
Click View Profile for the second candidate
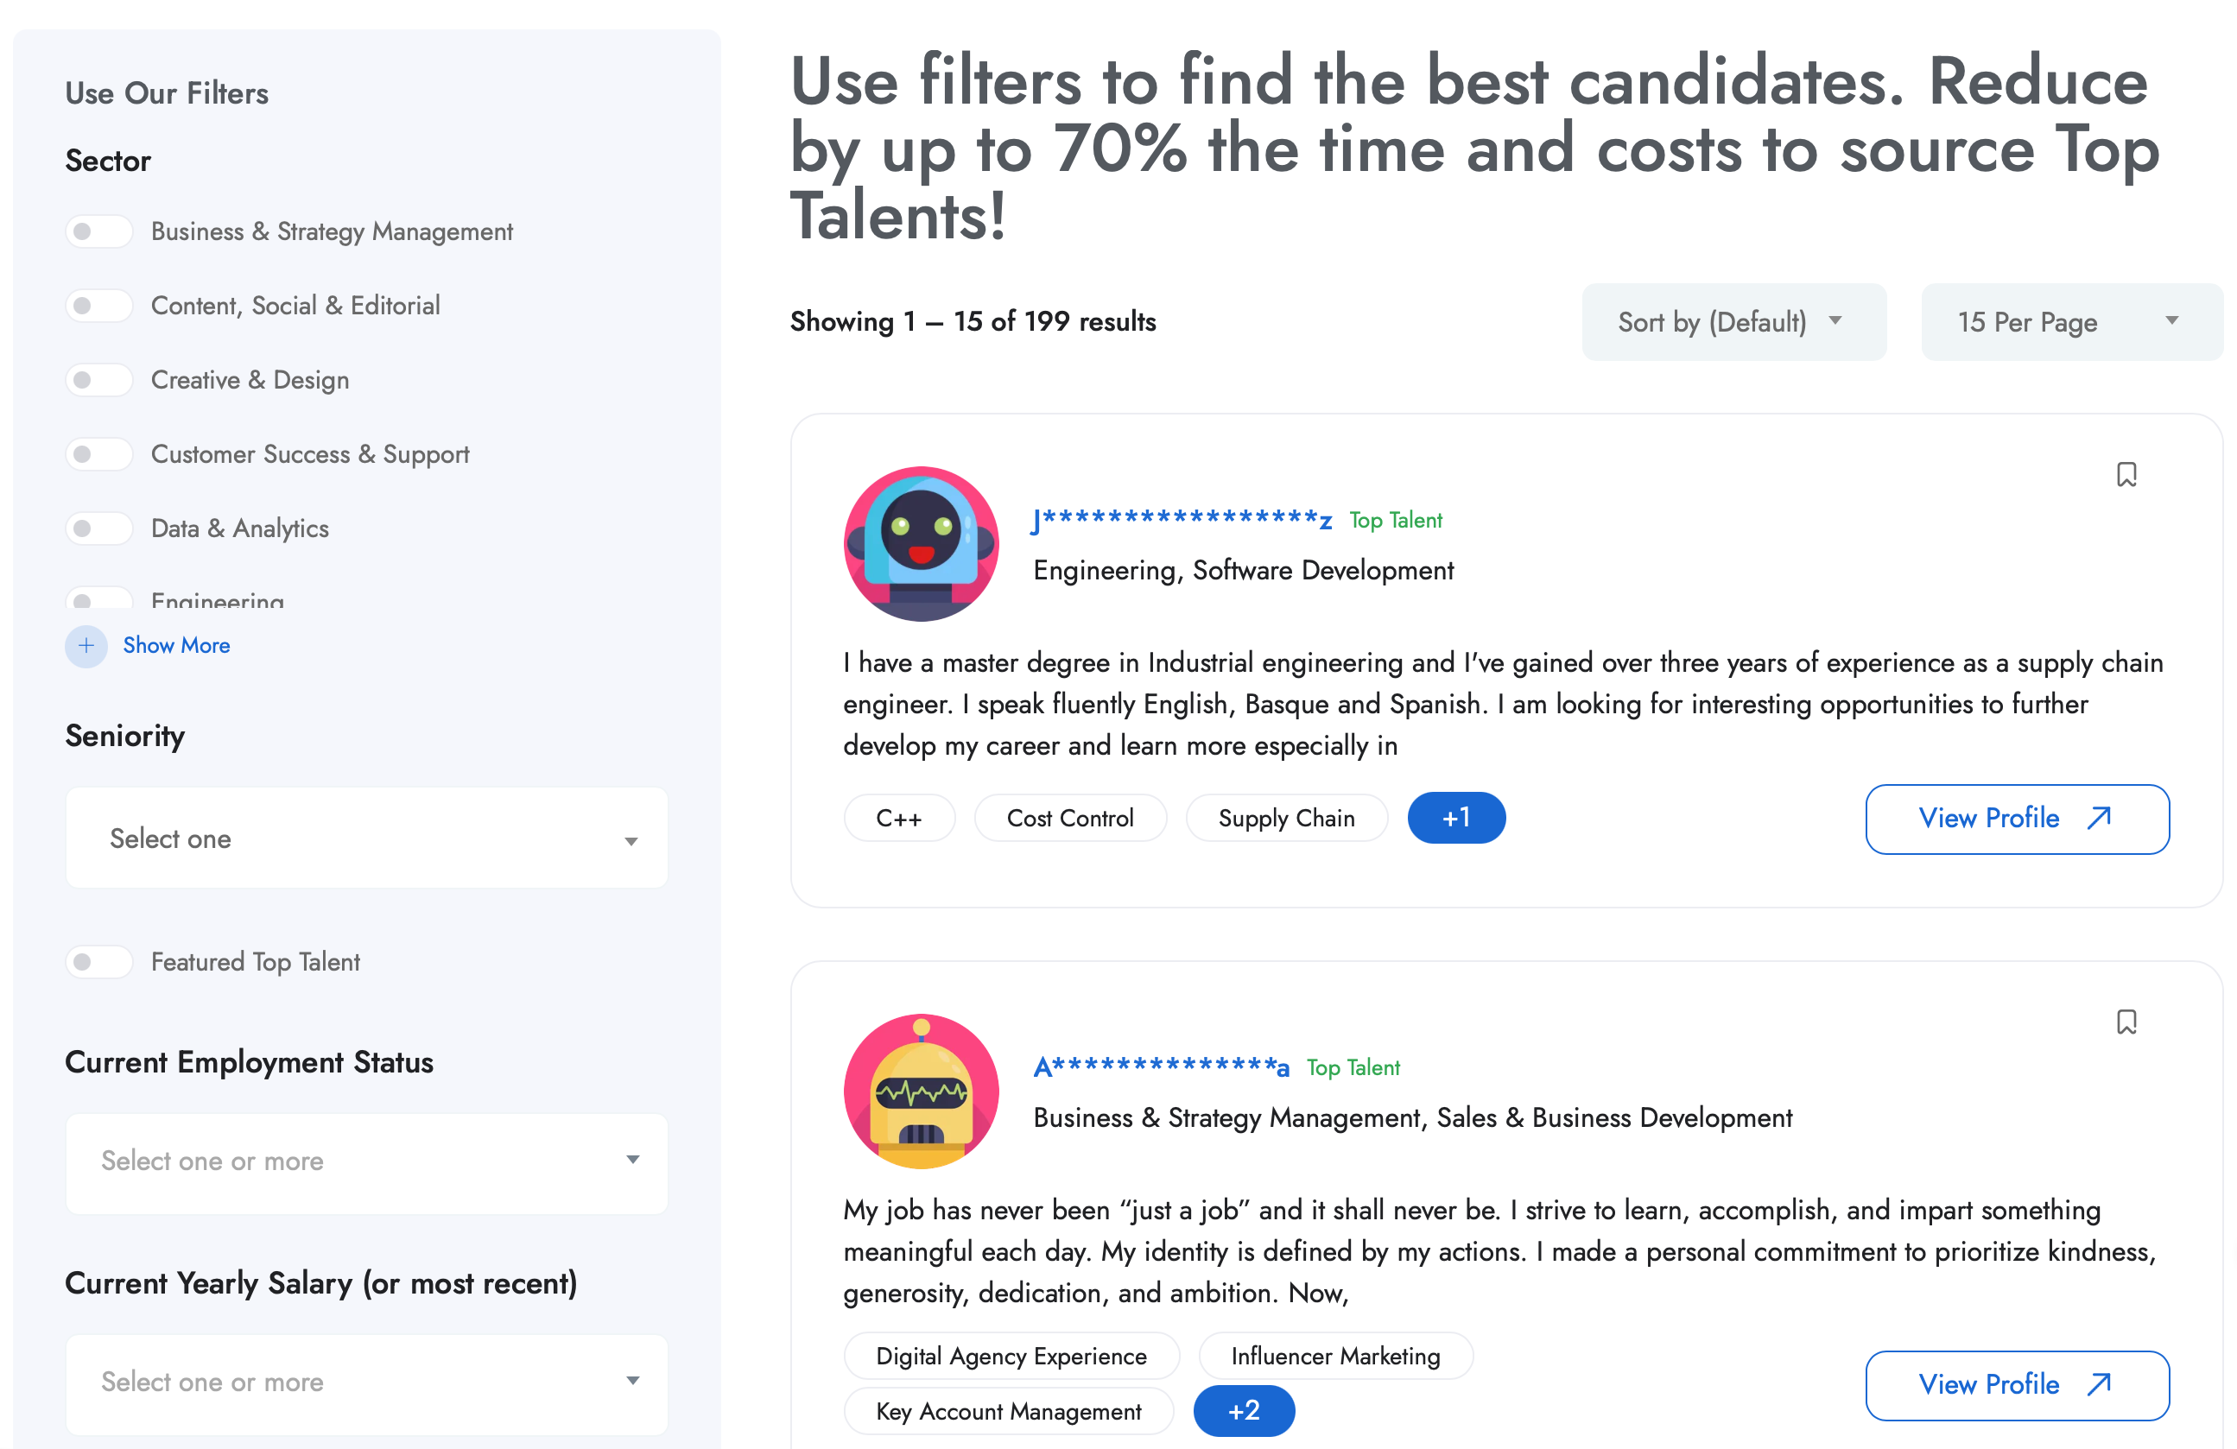point(2017,1385)
